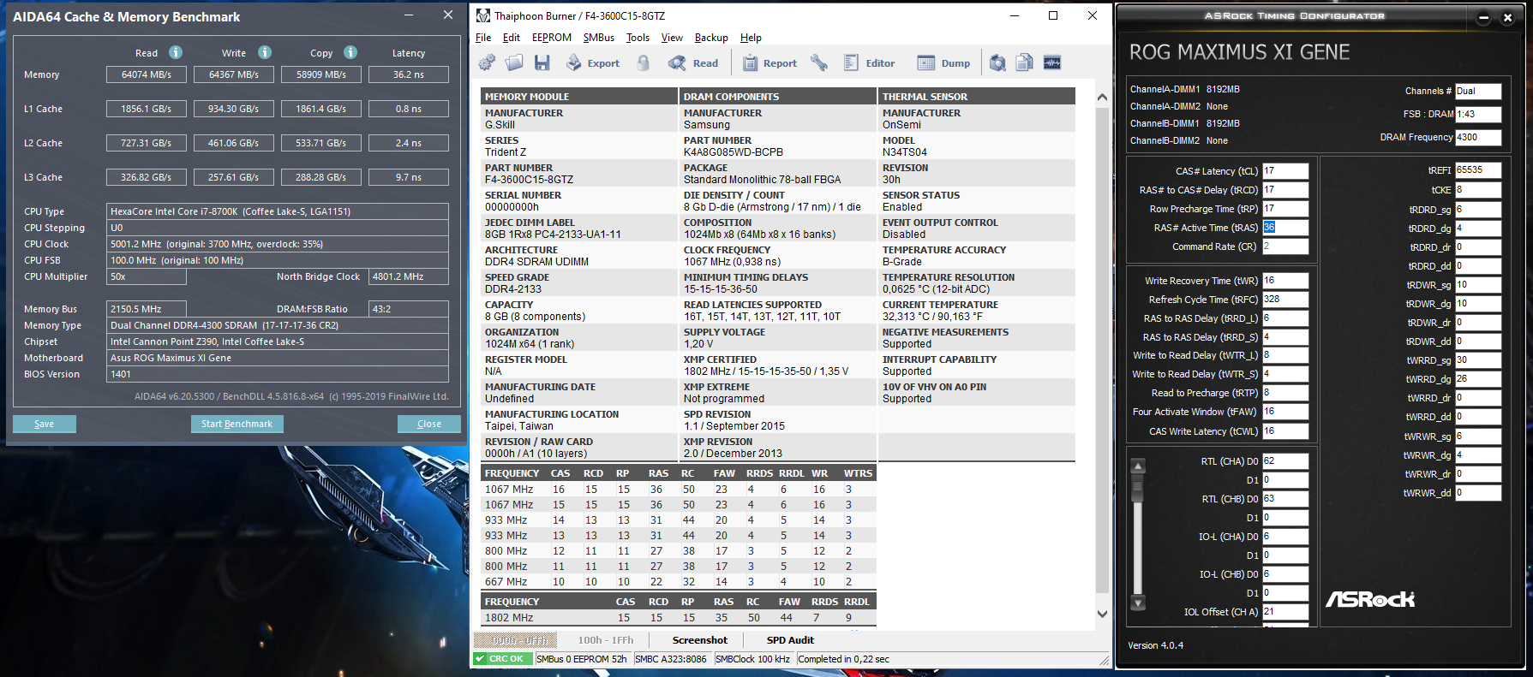Click the RAS# to CAS# Delay (tRCD) field
The width and height of the screenshot is (1533, 677).
coord(1285,190)
